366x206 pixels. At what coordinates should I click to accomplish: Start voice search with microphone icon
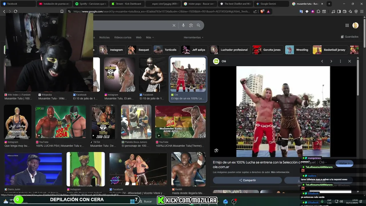[x=183, y=25]
